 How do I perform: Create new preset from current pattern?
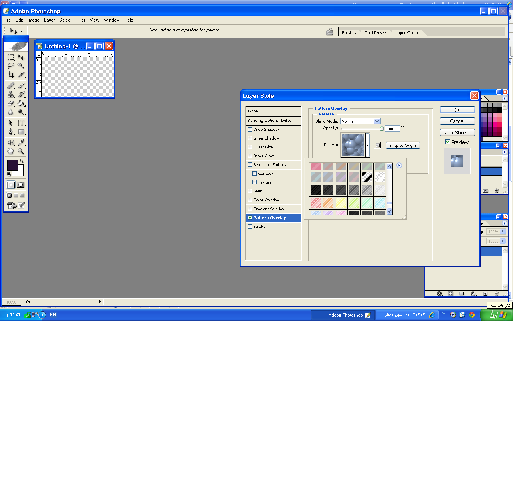tap(377, 145)
